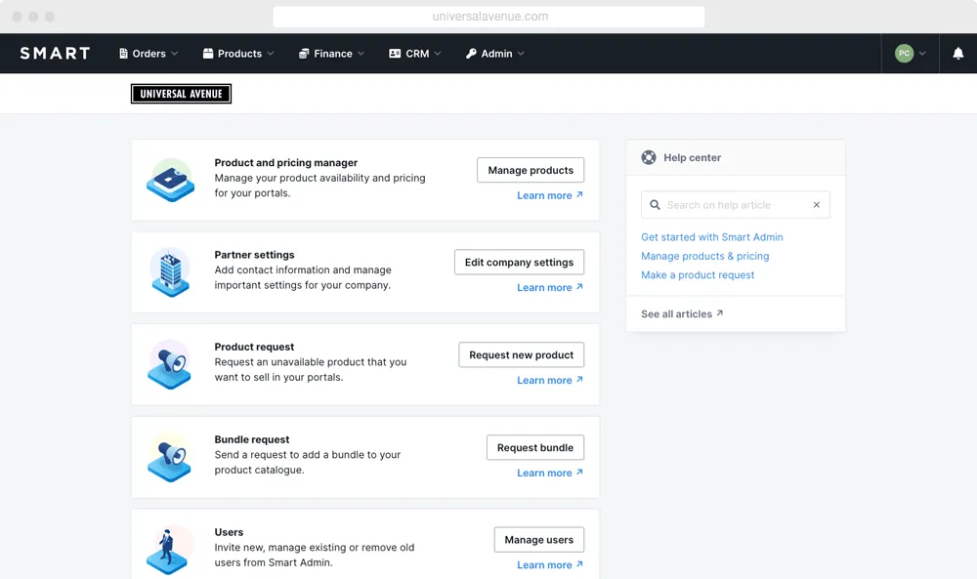Screen dimensions: 977x579
Task: Clear the help search with X icon
Action: [x=817, y=205]
